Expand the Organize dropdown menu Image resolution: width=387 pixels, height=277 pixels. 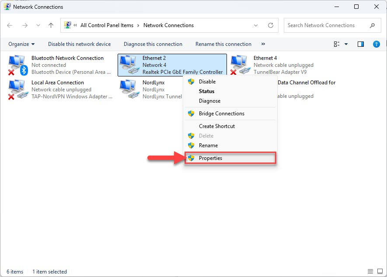pyautogui.click(x=21, y=44)
